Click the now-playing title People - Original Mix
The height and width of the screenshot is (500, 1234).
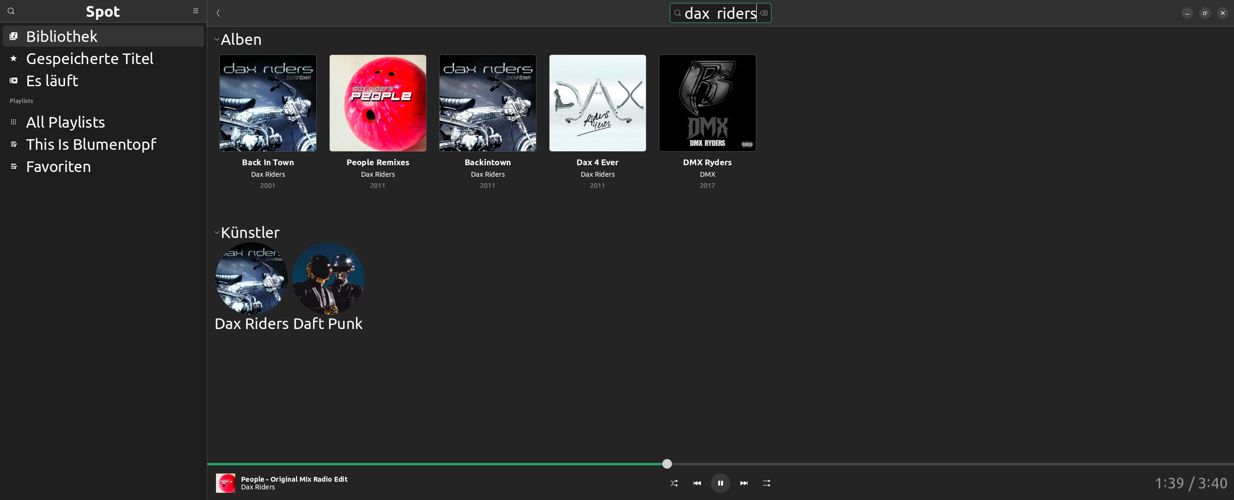coord(294,479)
